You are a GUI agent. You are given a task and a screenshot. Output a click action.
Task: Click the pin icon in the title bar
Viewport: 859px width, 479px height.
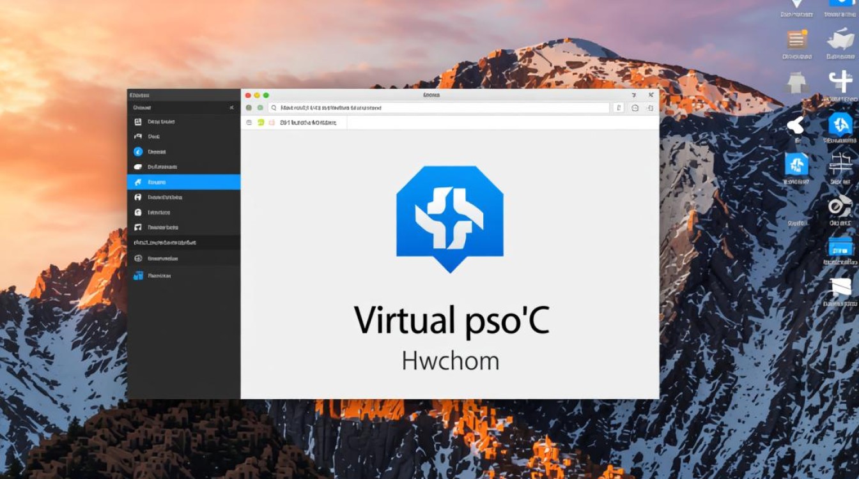click(633, 95)
